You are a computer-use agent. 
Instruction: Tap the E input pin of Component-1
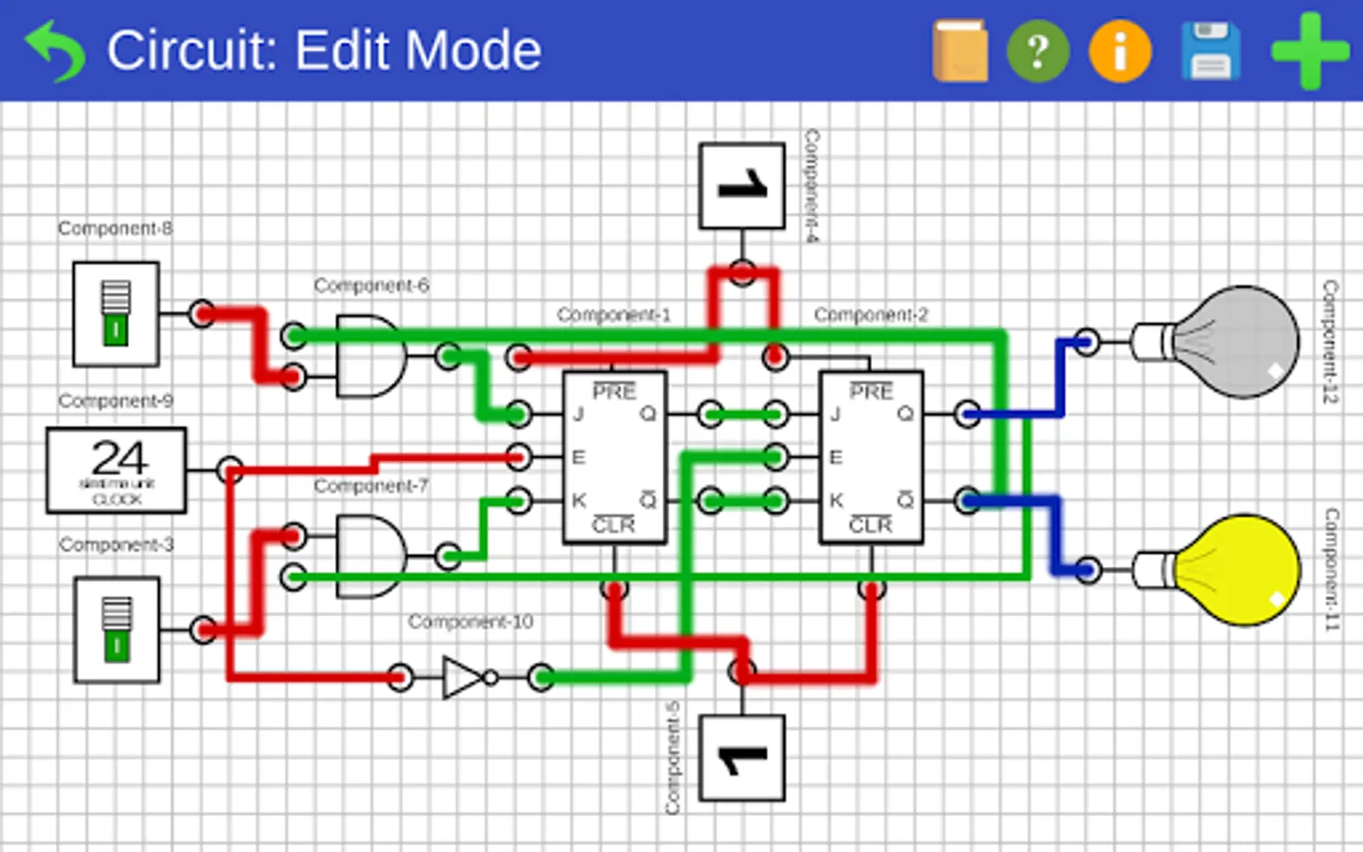pos(518,457)
